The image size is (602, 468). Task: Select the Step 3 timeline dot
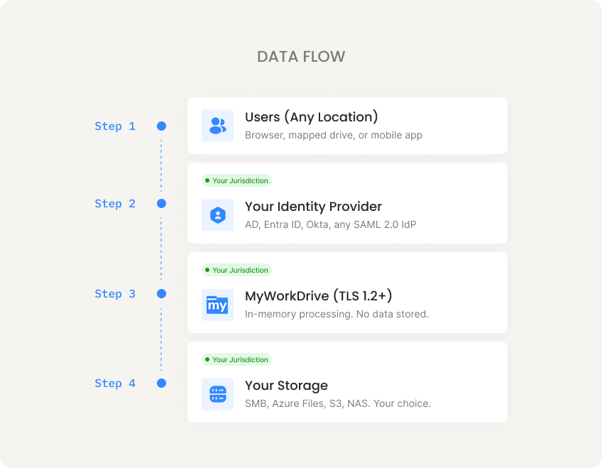[162, 294]
